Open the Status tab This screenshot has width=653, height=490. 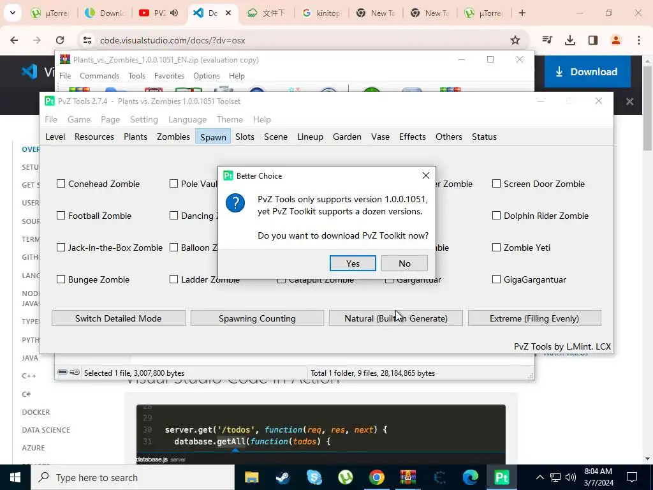484,137
